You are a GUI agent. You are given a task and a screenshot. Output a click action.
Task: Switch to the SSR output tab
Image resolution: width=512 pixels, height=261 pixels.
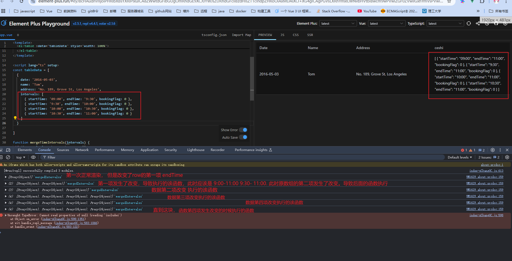pos(310,35)
